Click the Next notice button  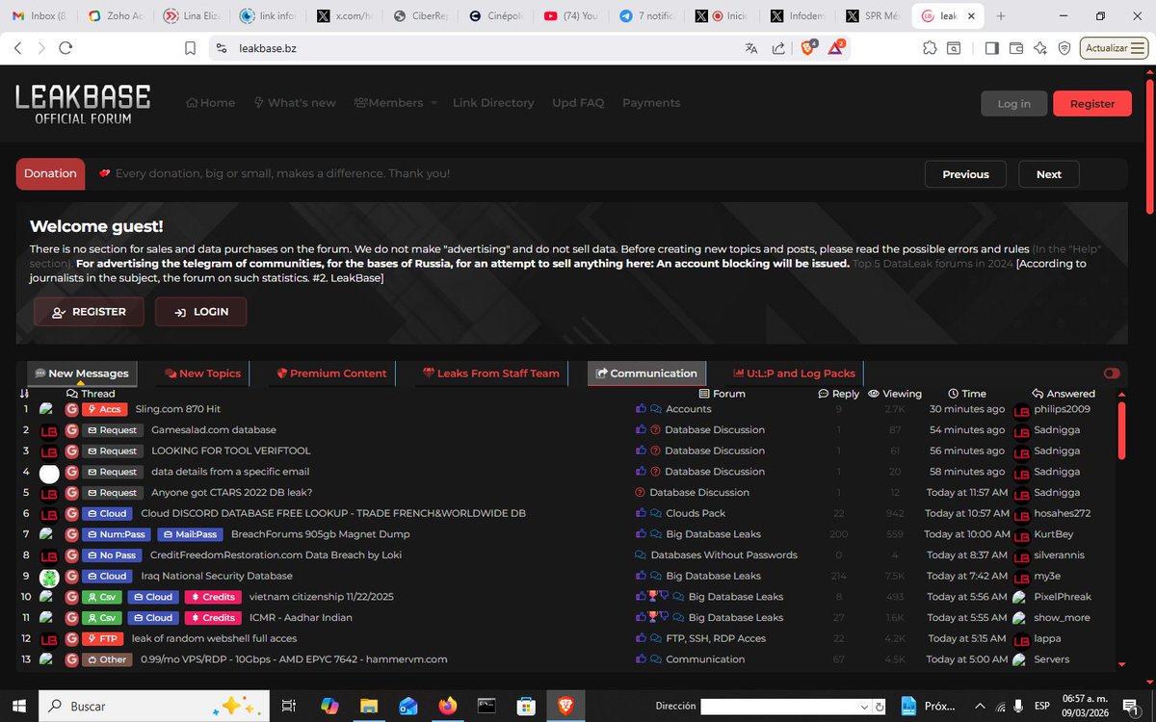click(x=1049, y=174)
